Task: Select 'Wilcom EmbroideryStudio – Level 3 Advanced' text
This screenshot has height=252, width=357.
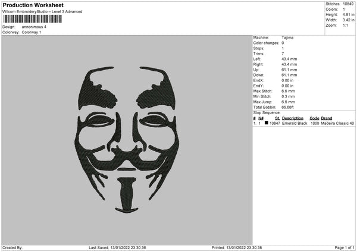Action: tap(42, 12)
